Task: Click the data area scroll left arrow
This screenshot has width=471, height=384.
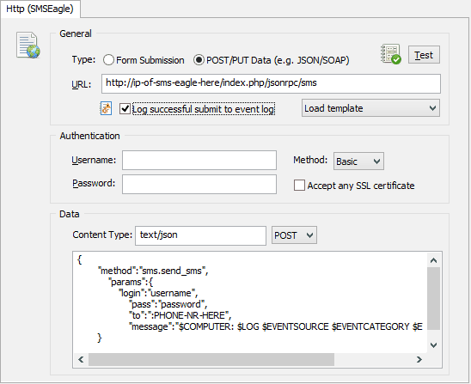Action: (x=81, y=359)
